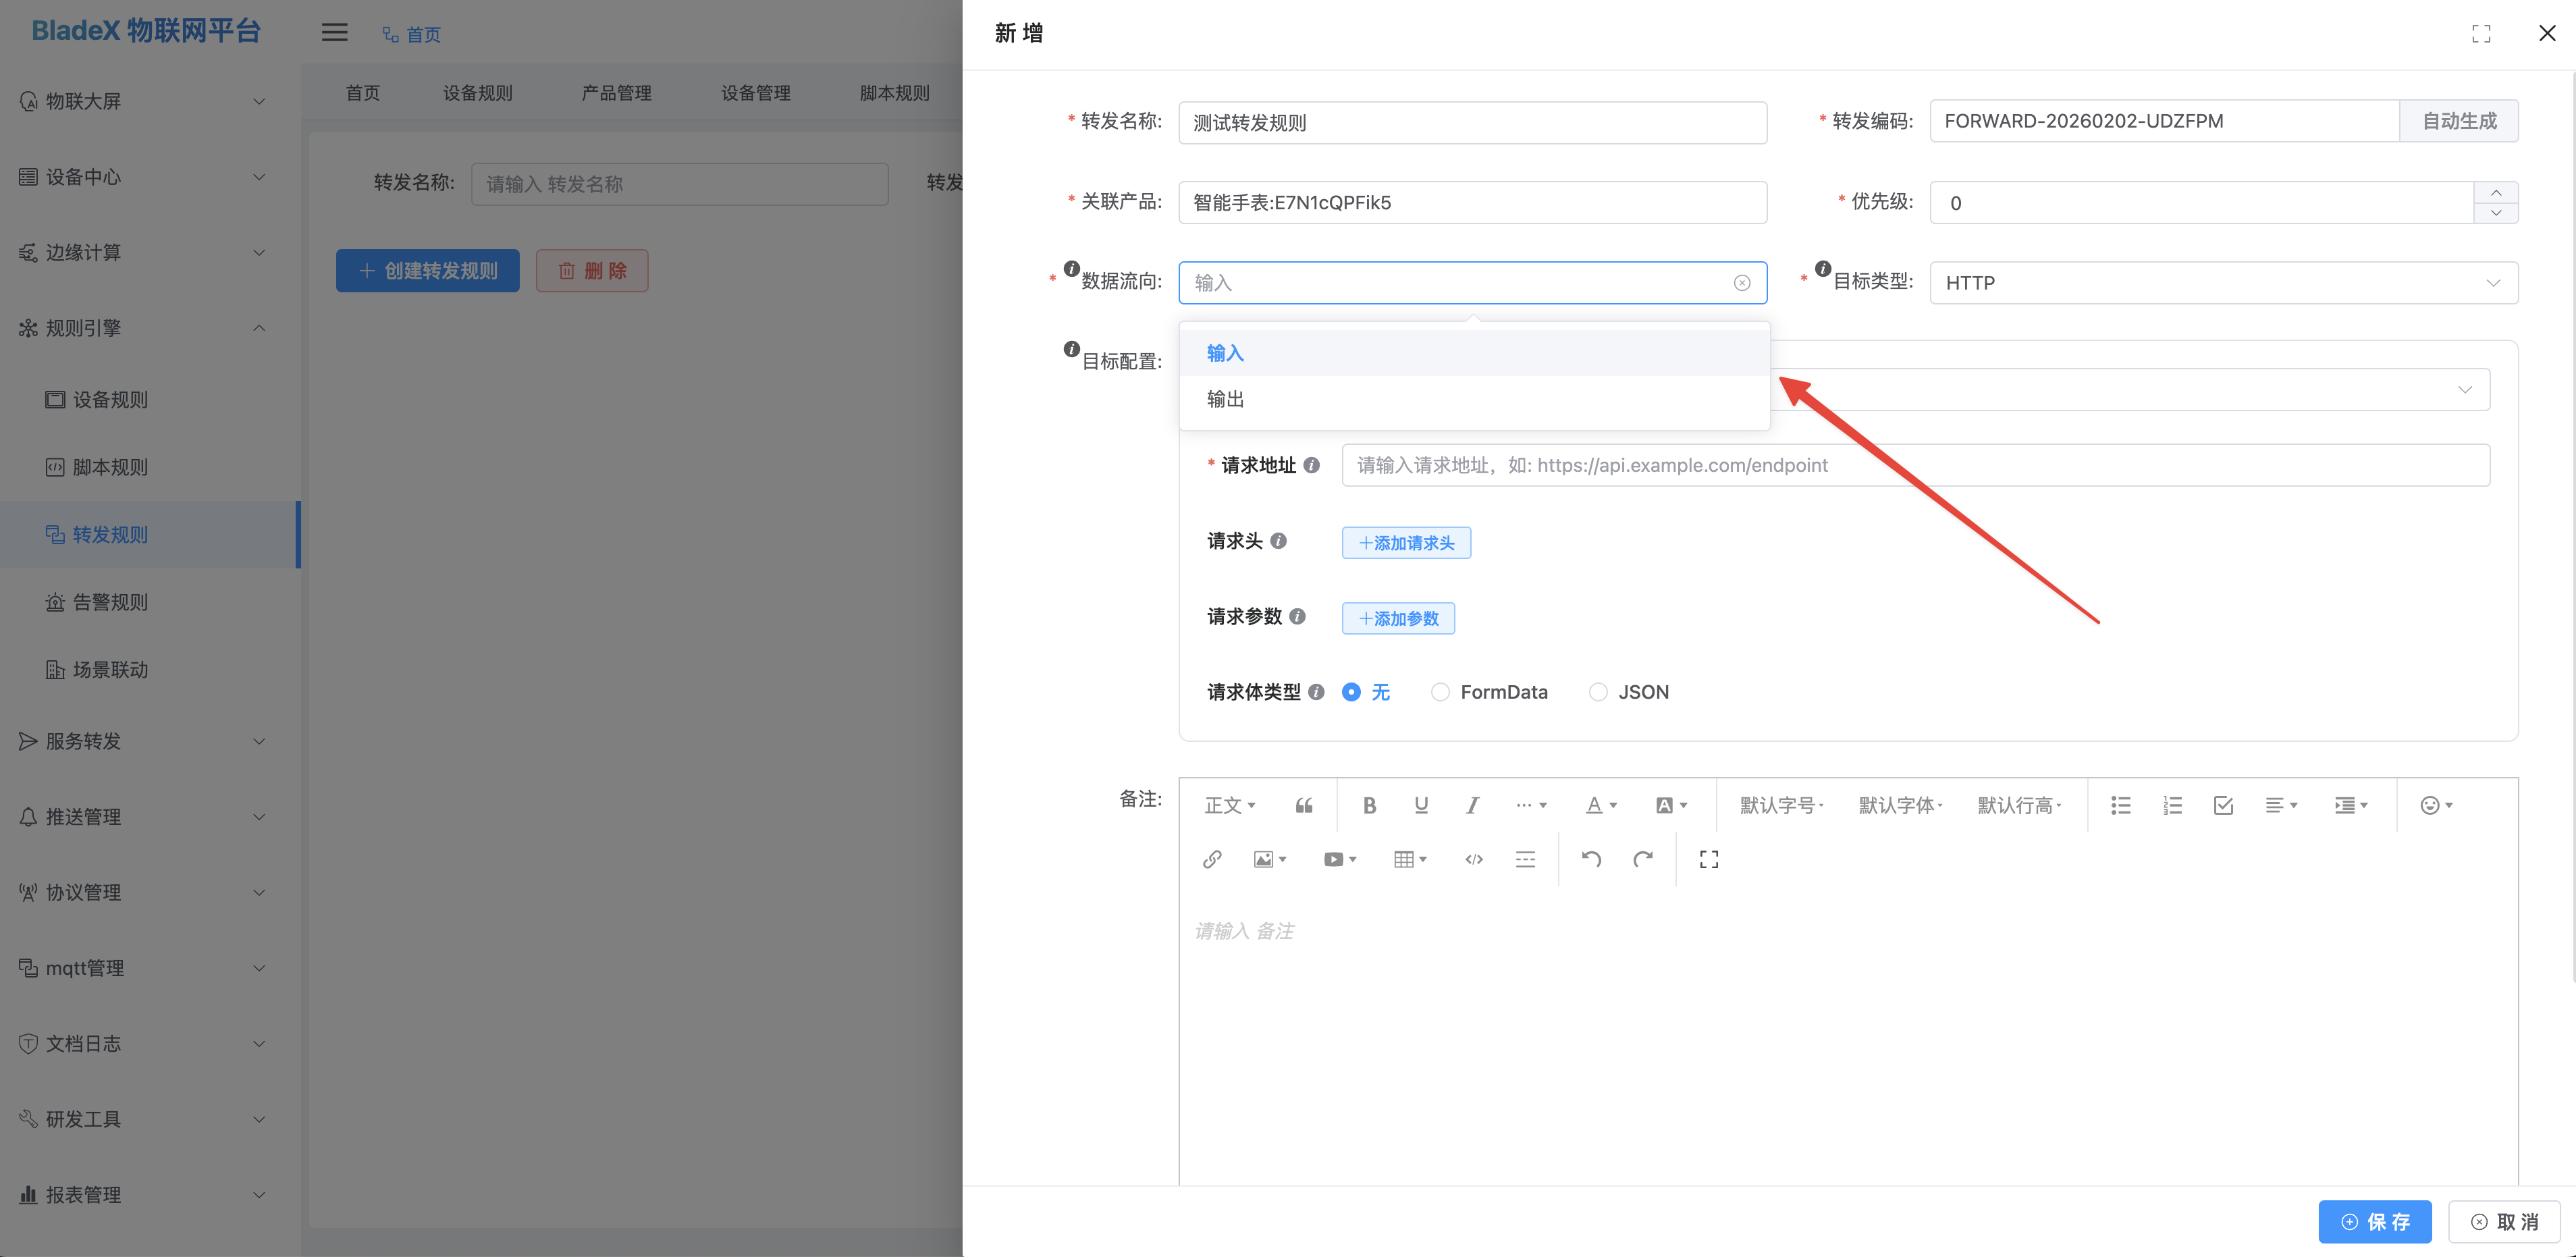Apply italic formatting in the remark editor
This screenshot has height=1257, width=2576.
(1472, 805)
